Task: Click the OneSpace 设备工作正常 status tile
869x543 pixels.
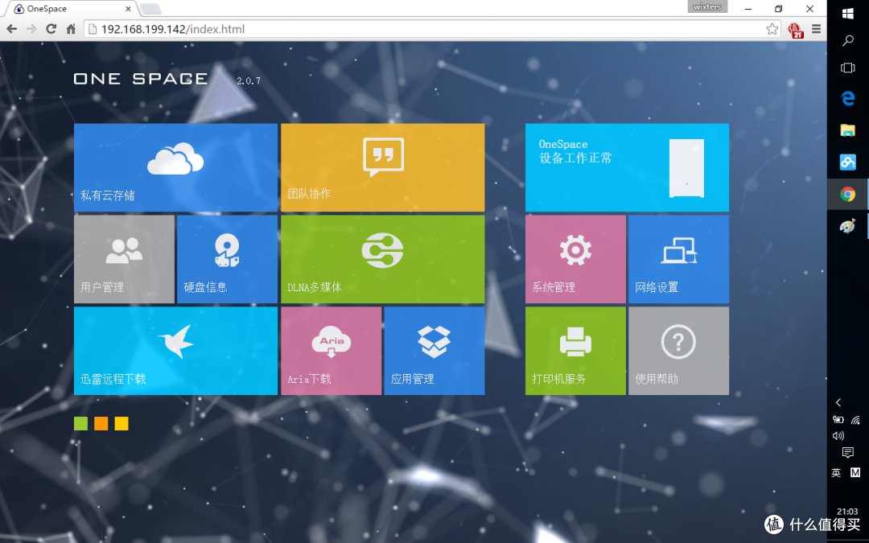Action: tap(627, 167)
